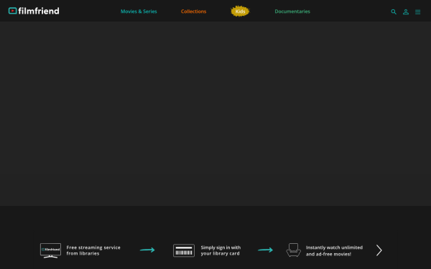Open the search icon
Viewport: 431px width, 269px height.
[394, 11]
